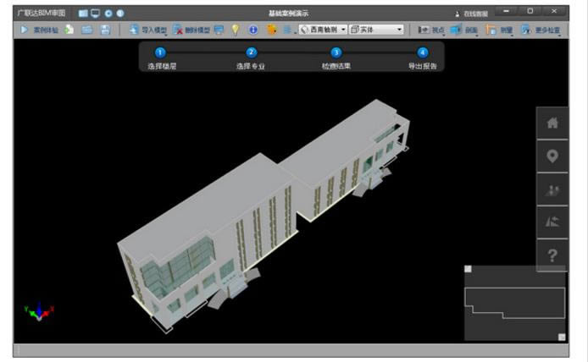The height and width of the screenshot is (362, 588).
Task: Click the fly mode icon in side panel
Action: coord(552,222)
